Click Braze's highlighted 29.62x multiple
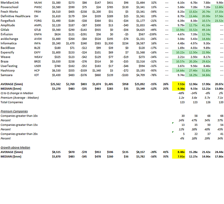 [x=205, y=61]
